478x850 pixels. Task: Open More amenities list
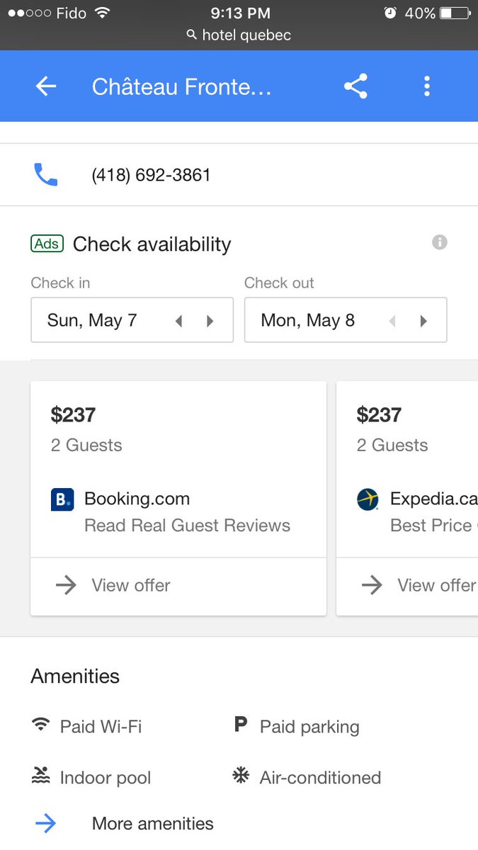click(x=152, y=823)
